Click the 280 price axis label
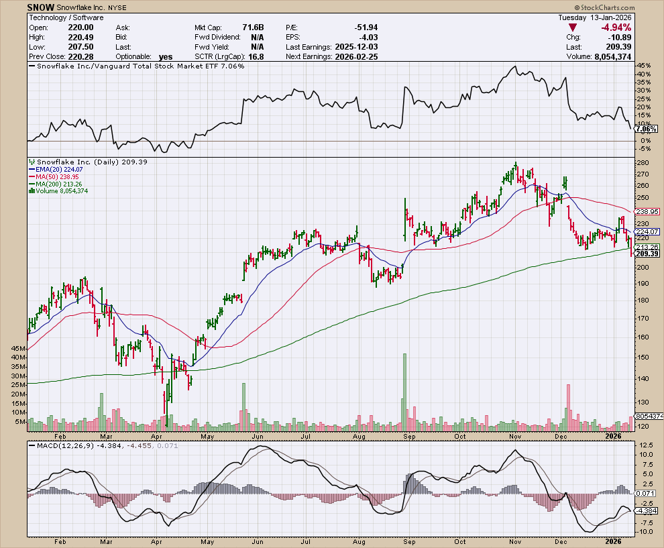The width and height of the screenshot is (664, 548). tap(643, 163)
